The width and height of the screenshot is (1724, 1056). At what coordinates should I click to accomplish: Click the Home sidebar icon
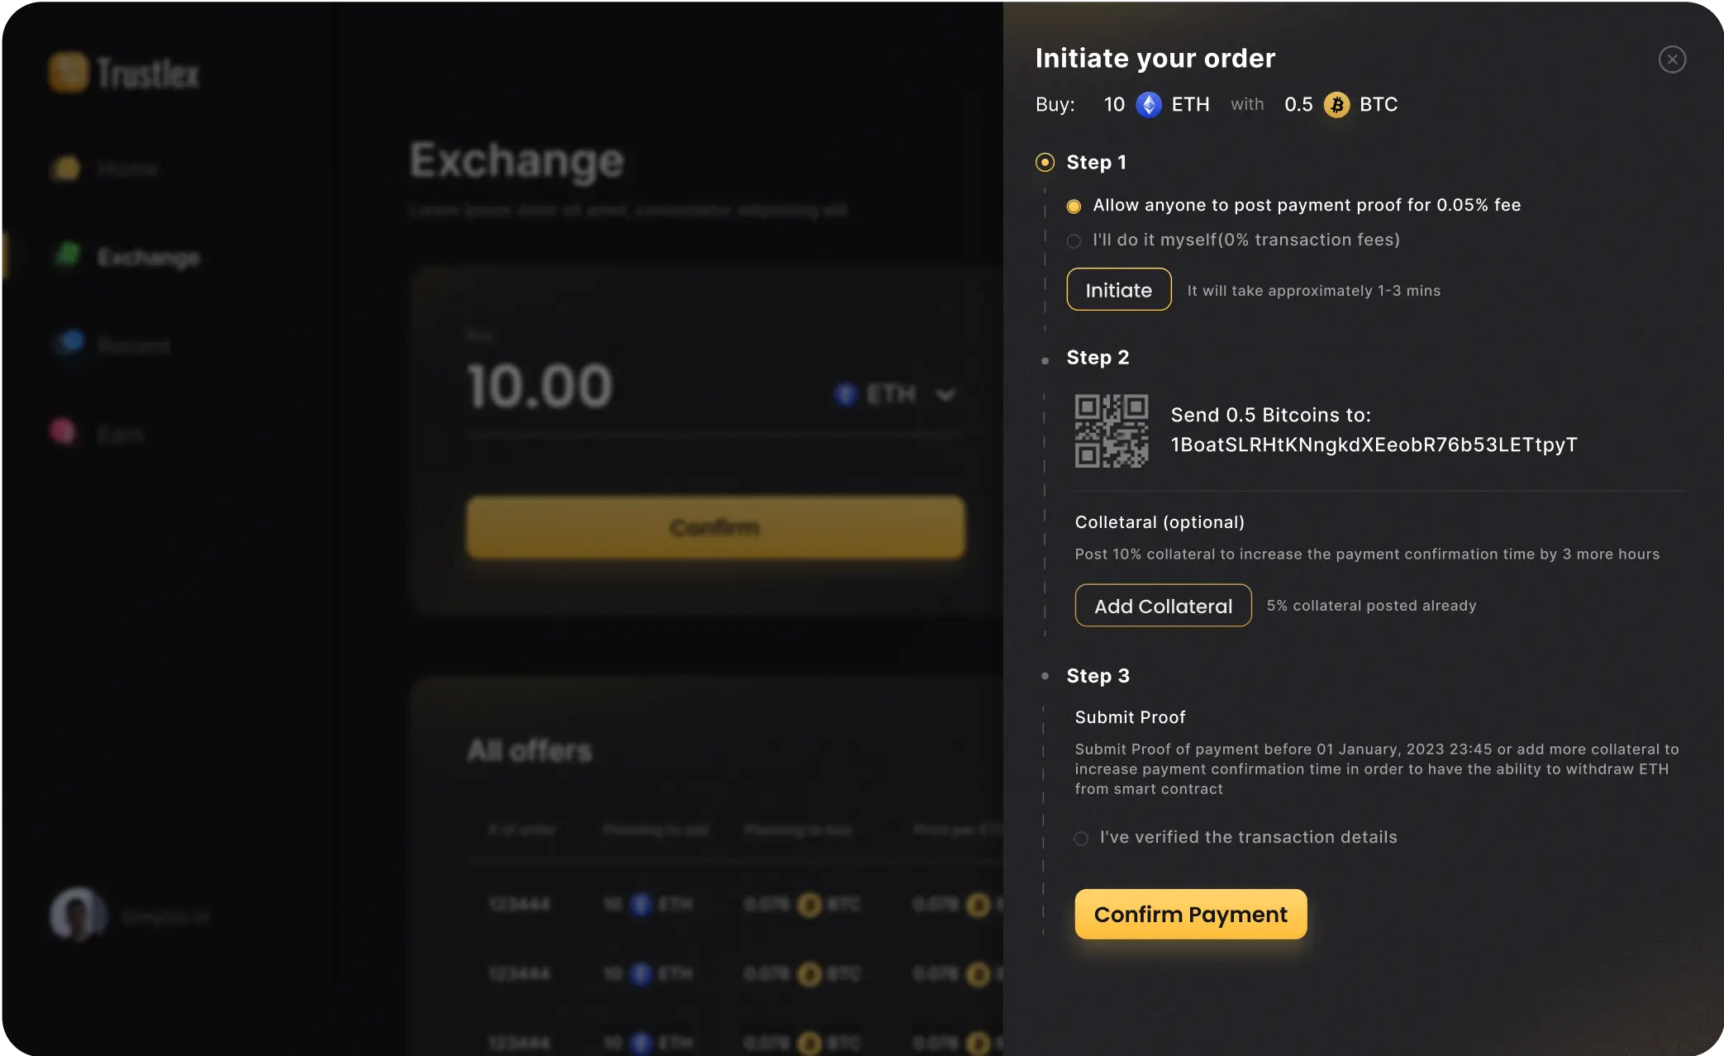[x=66, y=169]
